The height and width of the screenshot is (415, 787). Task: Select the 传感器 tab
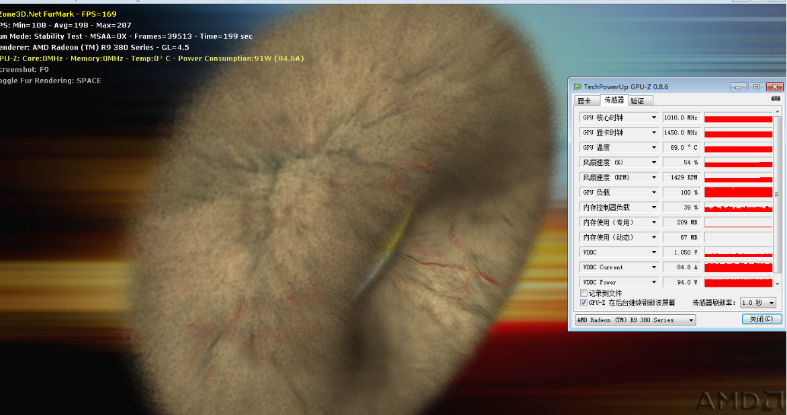pos(614,100)
